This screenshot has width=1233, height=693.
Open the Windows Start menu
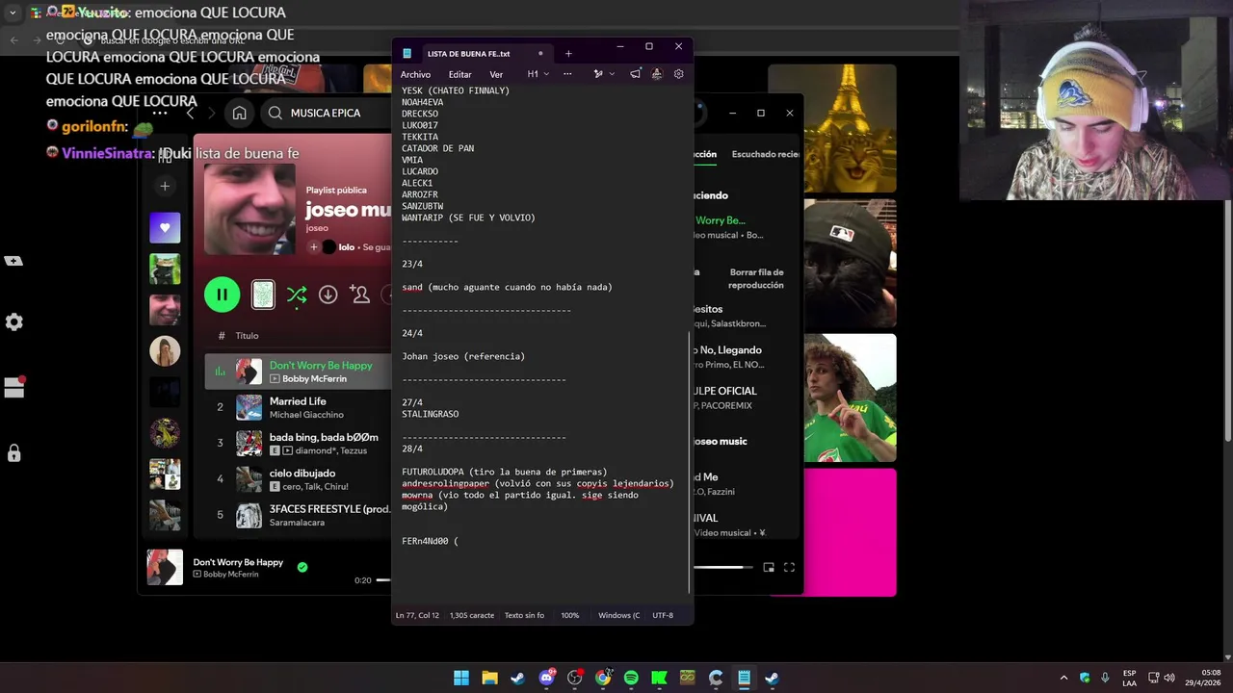461,678
